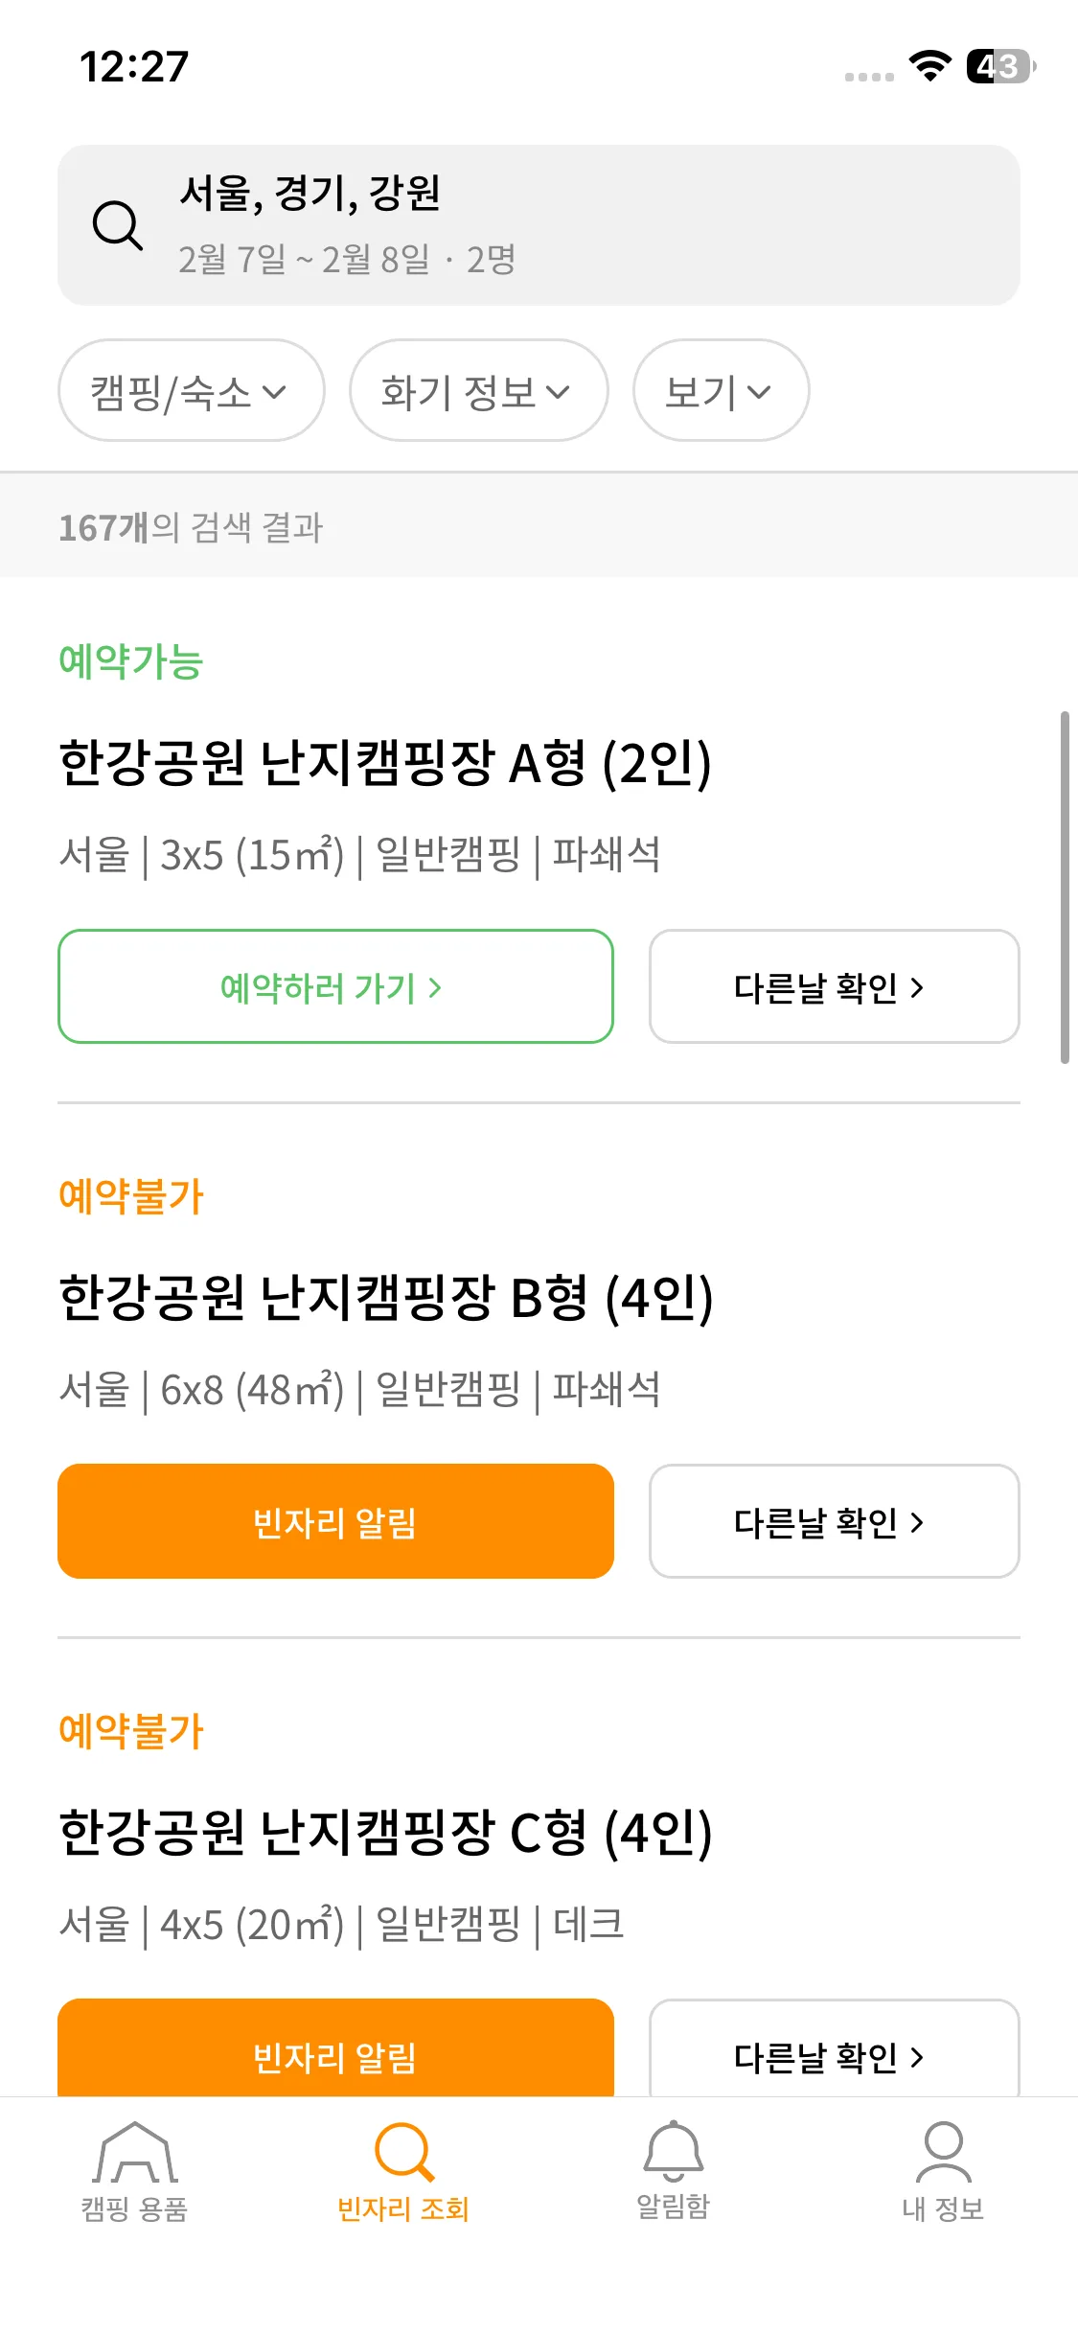The image size is (1078, 2335).
Task: Expand the 캠핑/숙소 filter dropdown
Action: pos(192,391)
